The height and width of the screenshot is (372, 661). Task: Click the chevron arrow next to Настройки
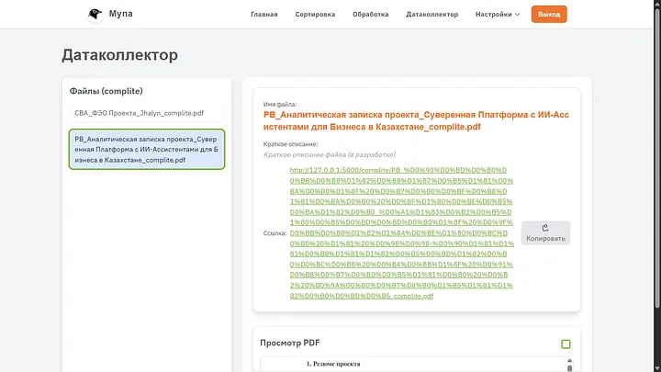point(517,15)
